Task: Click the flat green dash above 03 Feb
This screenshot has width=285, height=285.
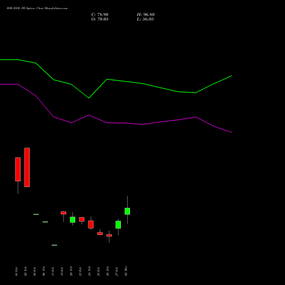Action: (36, 214)
